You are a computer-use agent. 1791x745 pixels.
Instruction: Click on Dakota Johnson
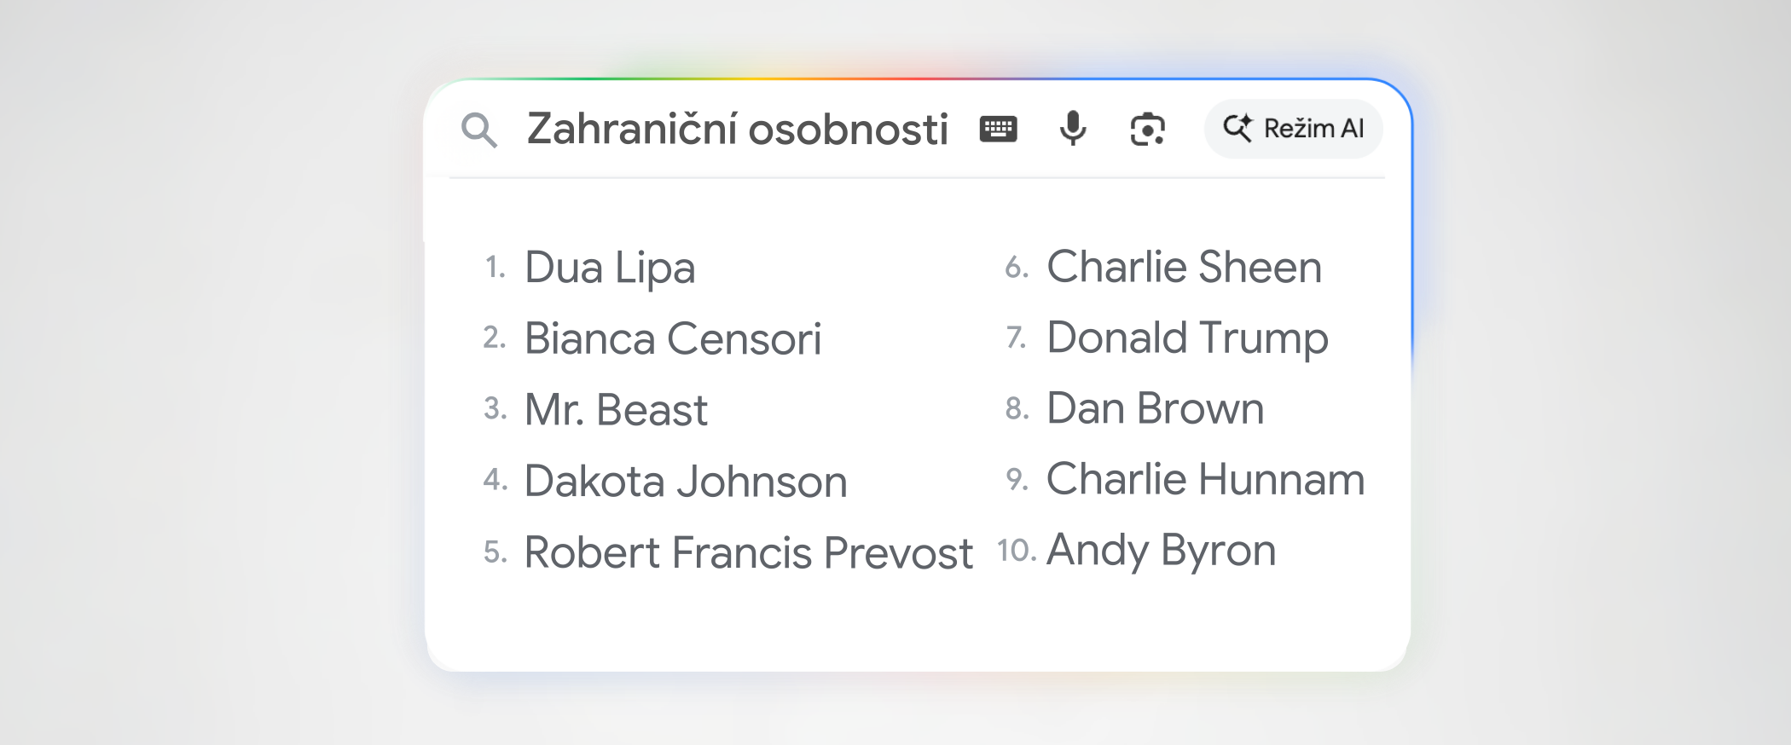[x=685, y=482]
